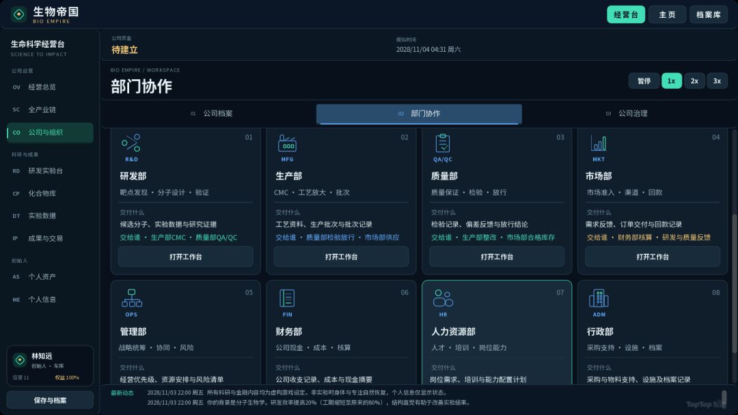This screenshot has width=738, height=415.
Task: Set simulation speed to 1x
Action: point(671,81)
